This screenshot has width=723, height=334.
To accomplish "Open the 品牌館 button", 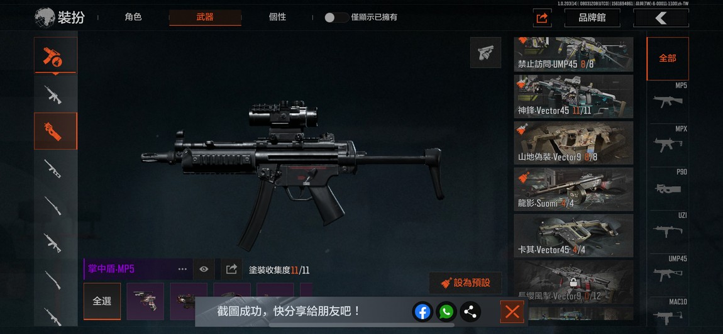I will 592,18.
